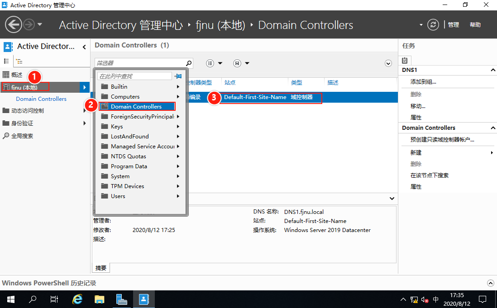Viewport: 497px width, 308px height.
Task: Expand the Users submenu arrow
Action: click(x=178, y=196)
